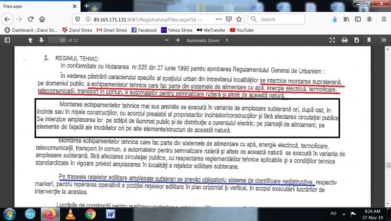Open Gmail Stirea bookmark
Viewport: 391px width, 221px height.
[112, 30]
